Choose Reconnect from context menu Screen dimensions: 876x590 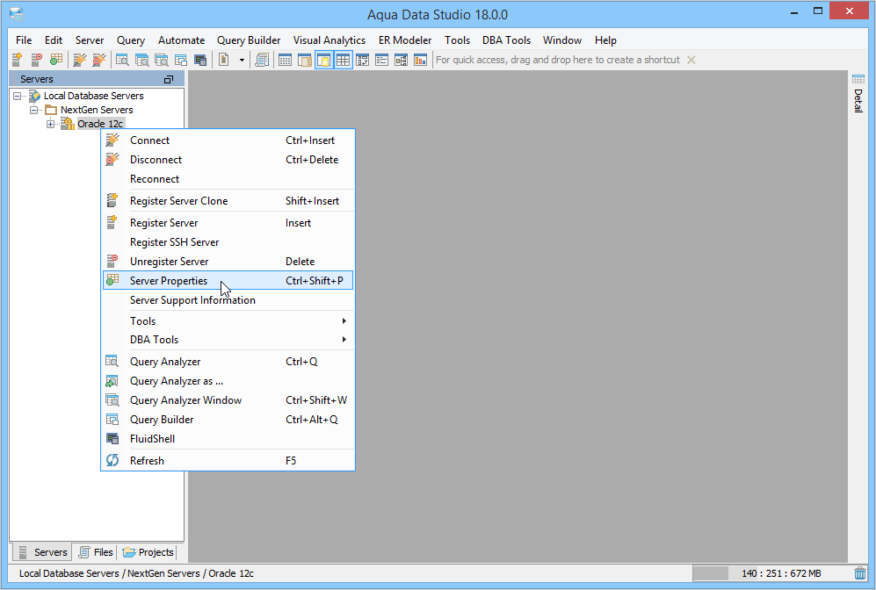tap(228, 179)
